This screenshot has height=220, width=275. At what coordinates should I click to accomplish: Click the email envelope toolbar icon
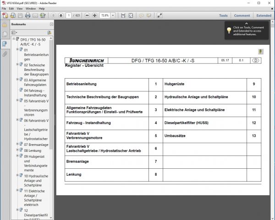point(35,16)
